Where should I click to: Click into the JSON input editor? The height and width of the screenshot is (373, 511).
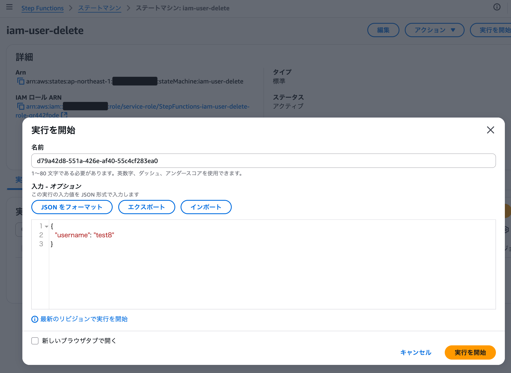272,264
